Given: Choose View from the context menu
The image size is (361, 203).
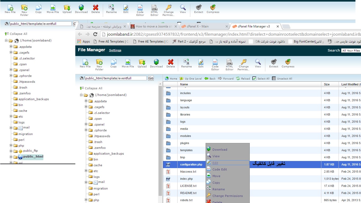Looking at the screenshot, I should coord(216,156).
